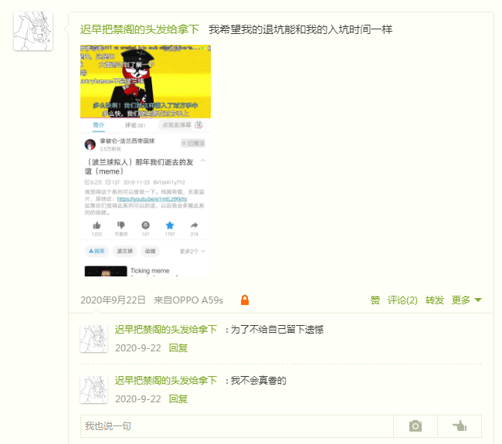Click the first commenter's avatar
This screenshot has height=444, width=502.
pyautogui.click(x=93, y=339)
